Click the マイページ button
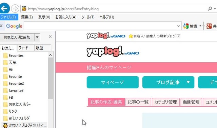 (113, 82)
